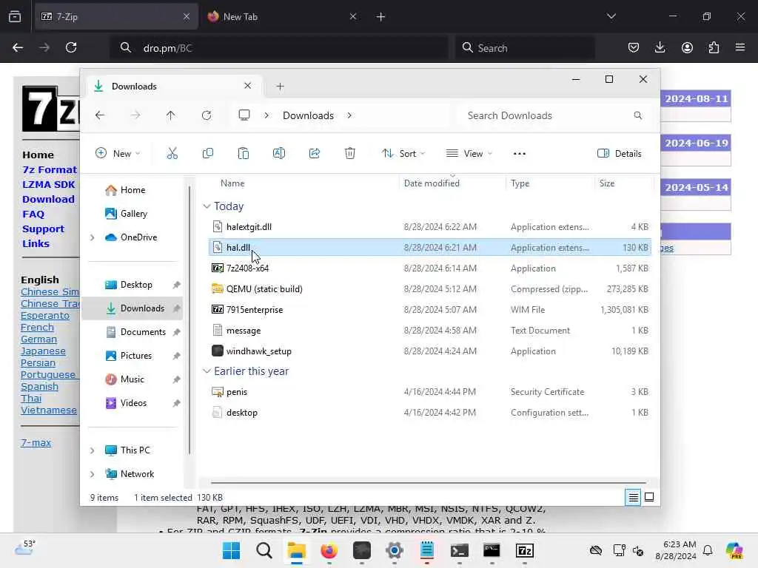Image resolution: width=758 pixels, height=568 pixels.
Task: Open the Sort dropdown menu
Action: point(403,154)
